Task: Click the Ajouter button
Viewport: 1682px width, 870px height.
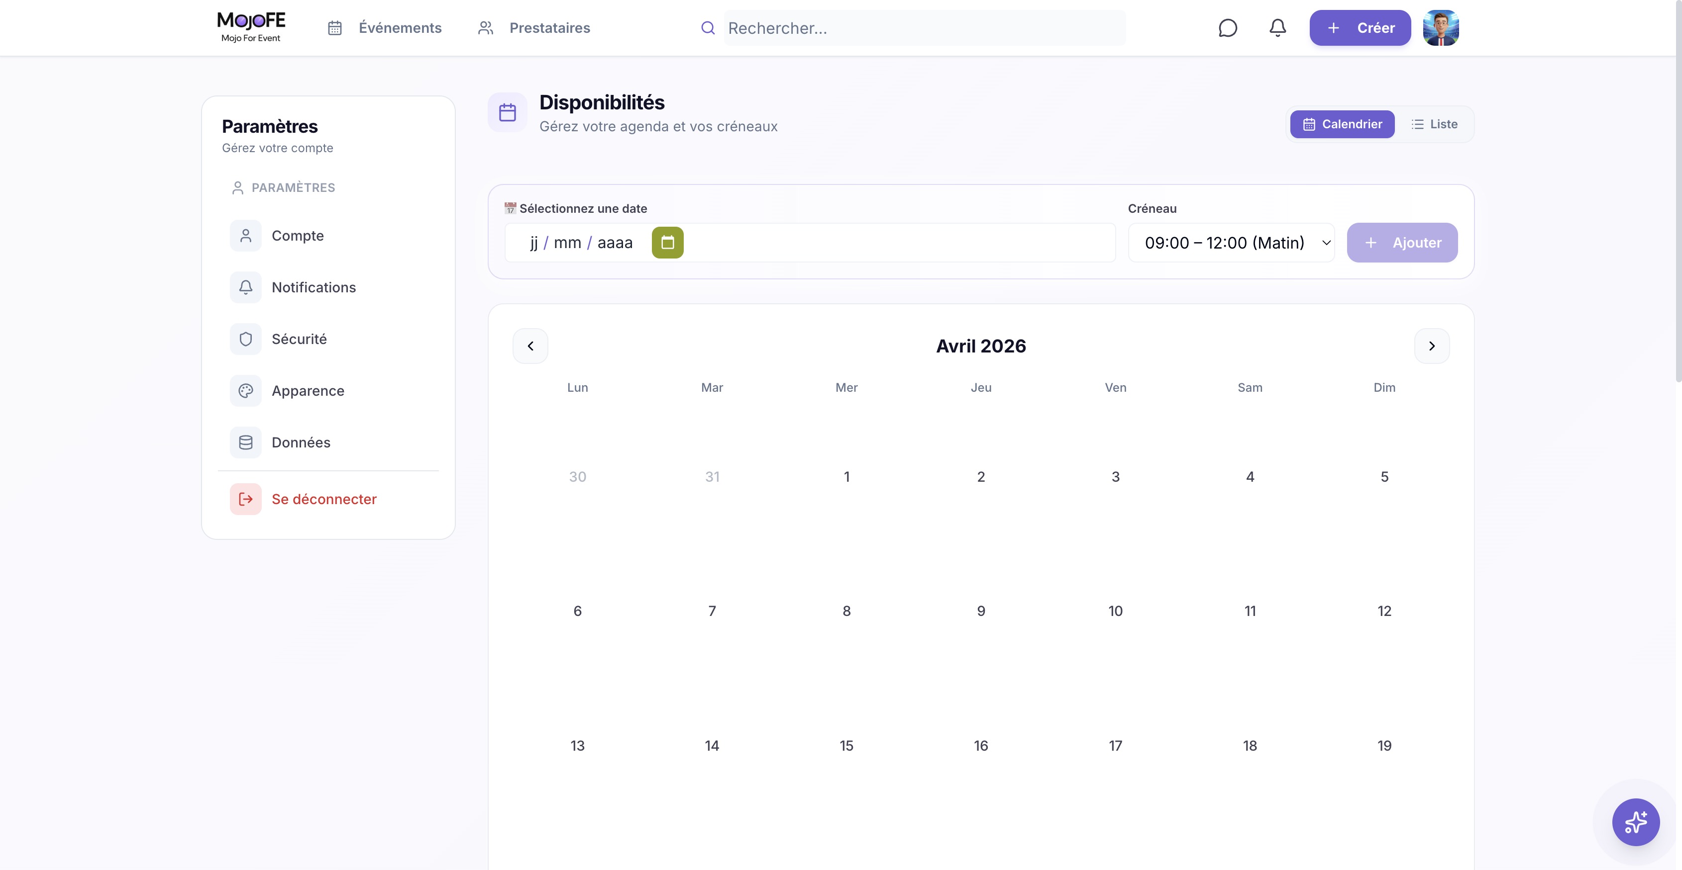Action: [1402, 243]
